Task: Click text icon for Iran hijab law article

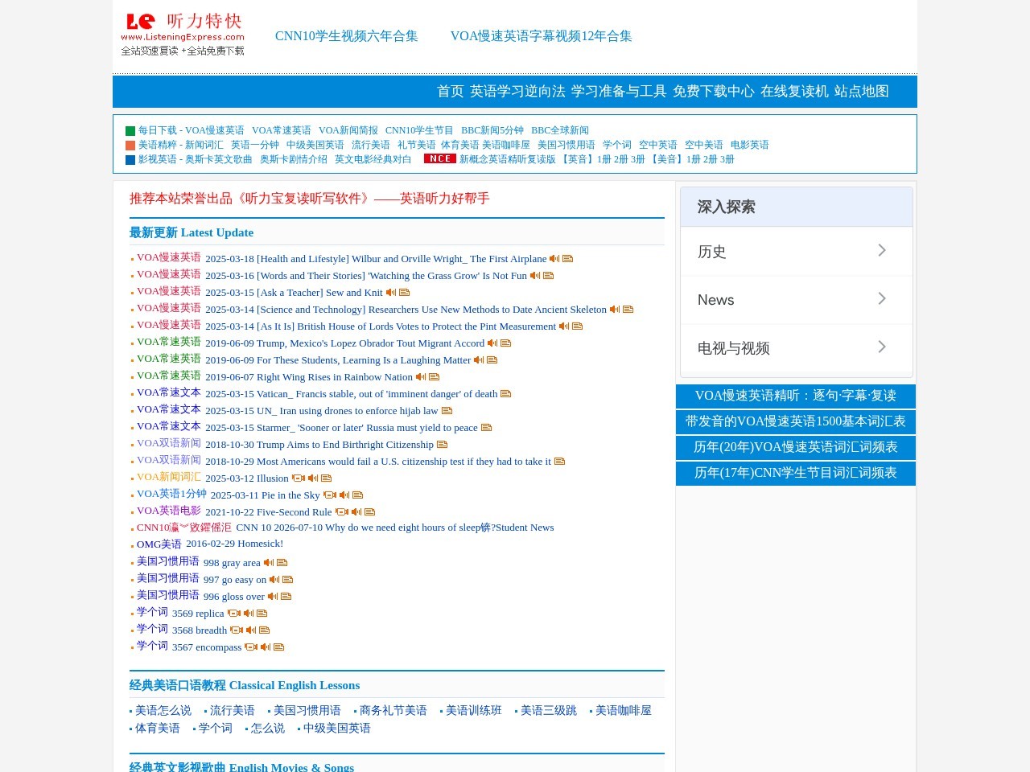Action: pos(447,411)
